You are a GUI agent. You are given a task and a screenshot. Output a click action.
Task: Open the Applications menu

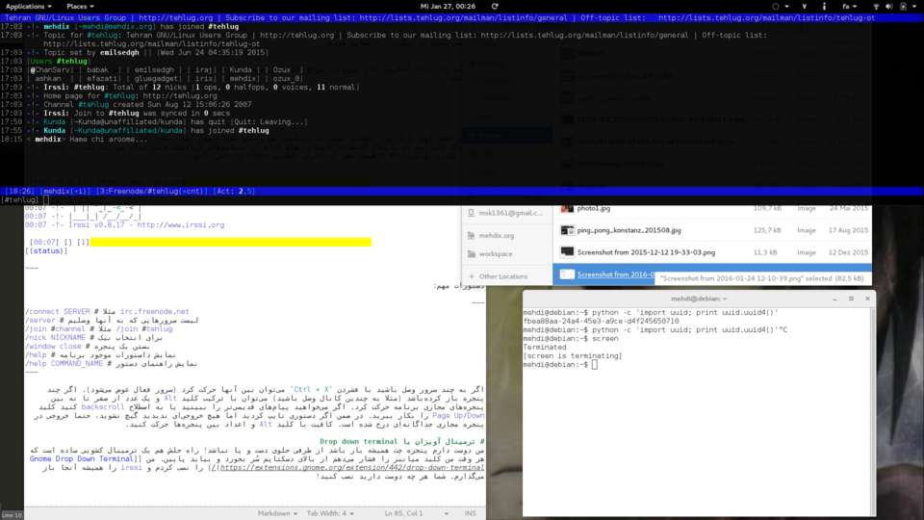pyautogui.click(x=28, y=6)
